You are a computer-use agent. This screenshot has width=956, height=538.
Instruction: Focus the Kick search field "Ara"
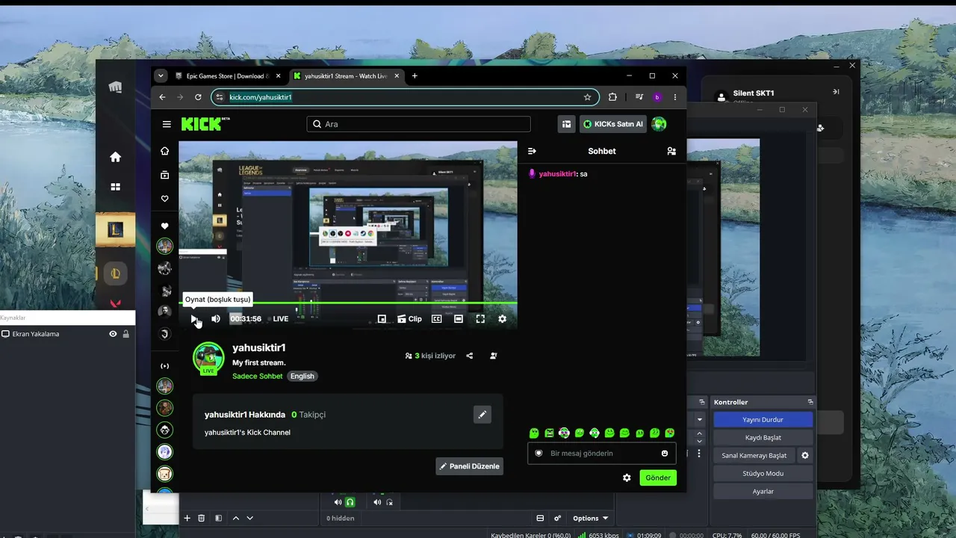(x=418, y=124)
